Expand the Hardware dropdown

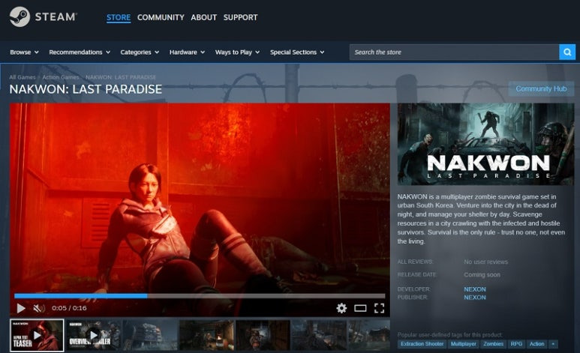tap(187, 52)
